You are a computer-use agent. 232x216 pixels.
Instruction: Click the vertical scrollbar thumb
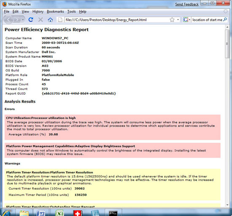click(227, 44)
